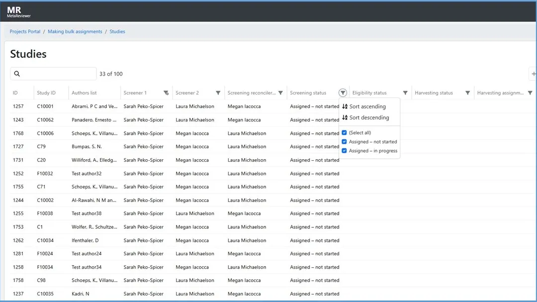Open the Eligibility status filter icon

point(405,93)
